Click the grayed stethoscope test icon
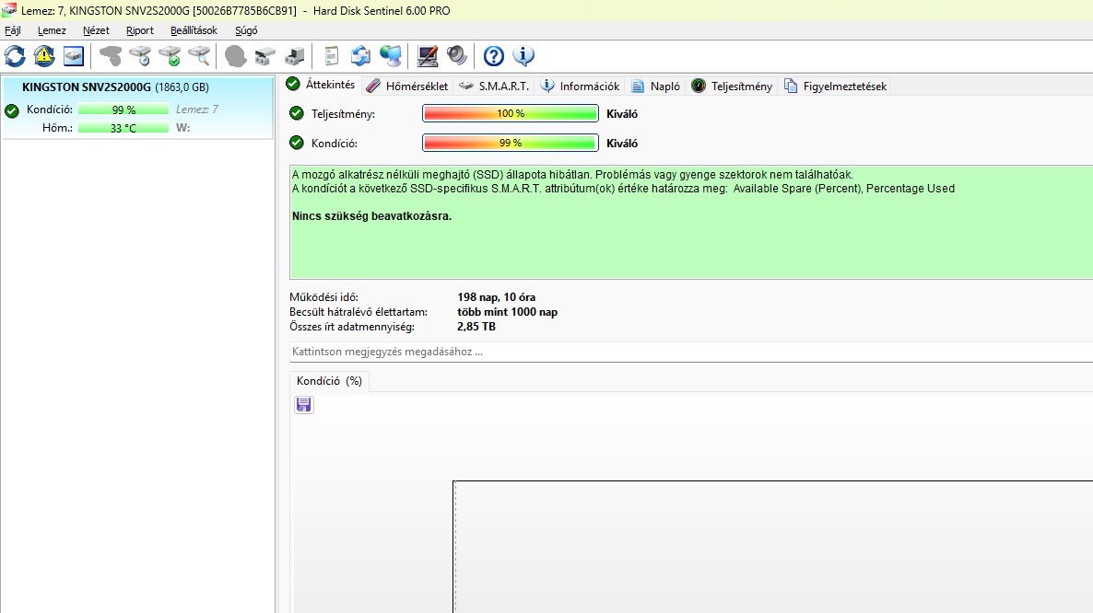 point(111,55)
